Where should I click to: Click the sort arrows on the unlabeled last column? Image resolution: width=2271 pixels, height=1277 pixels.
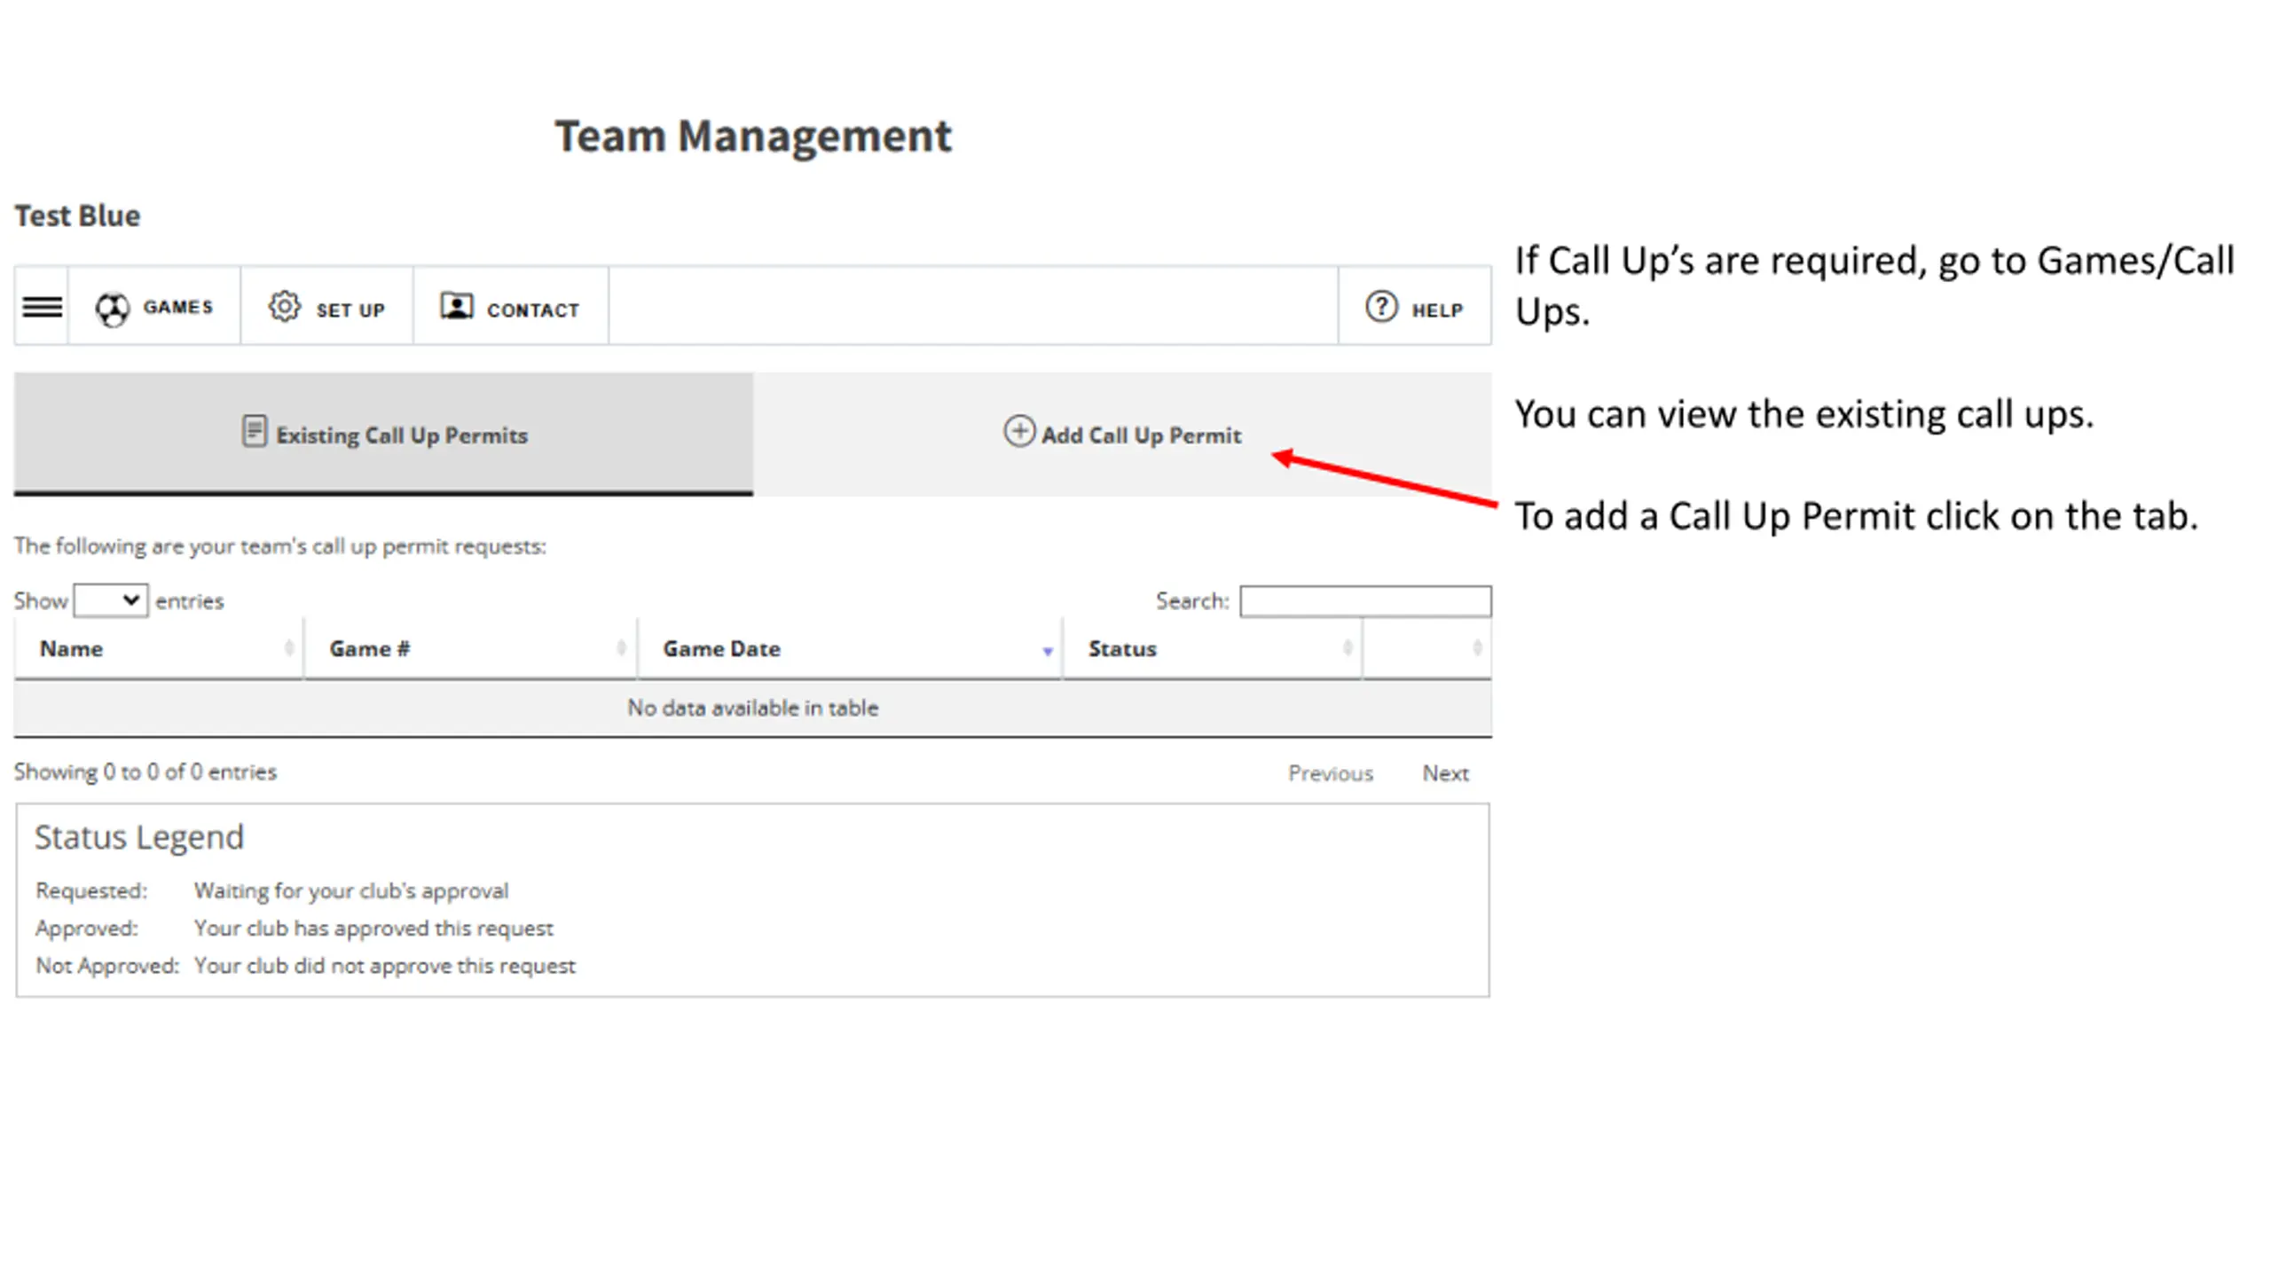point(1477,649)
